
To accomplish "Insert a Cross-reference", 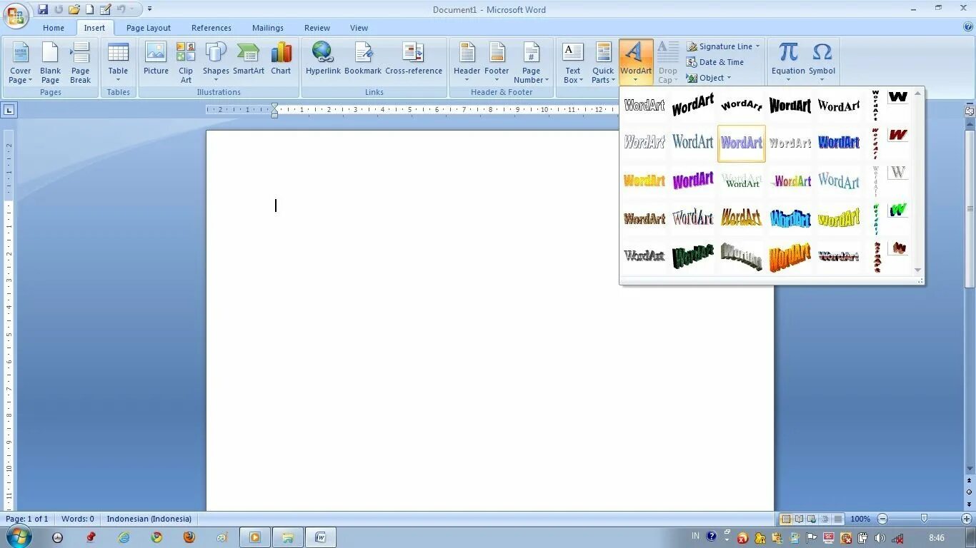I will click(414, 59).
